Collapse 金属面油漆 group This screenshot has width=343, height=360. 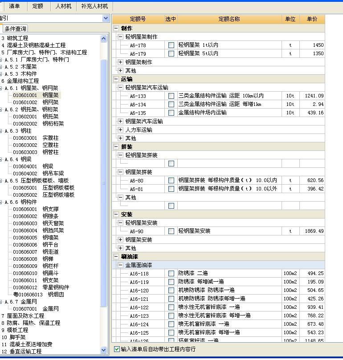click(120, 265)
